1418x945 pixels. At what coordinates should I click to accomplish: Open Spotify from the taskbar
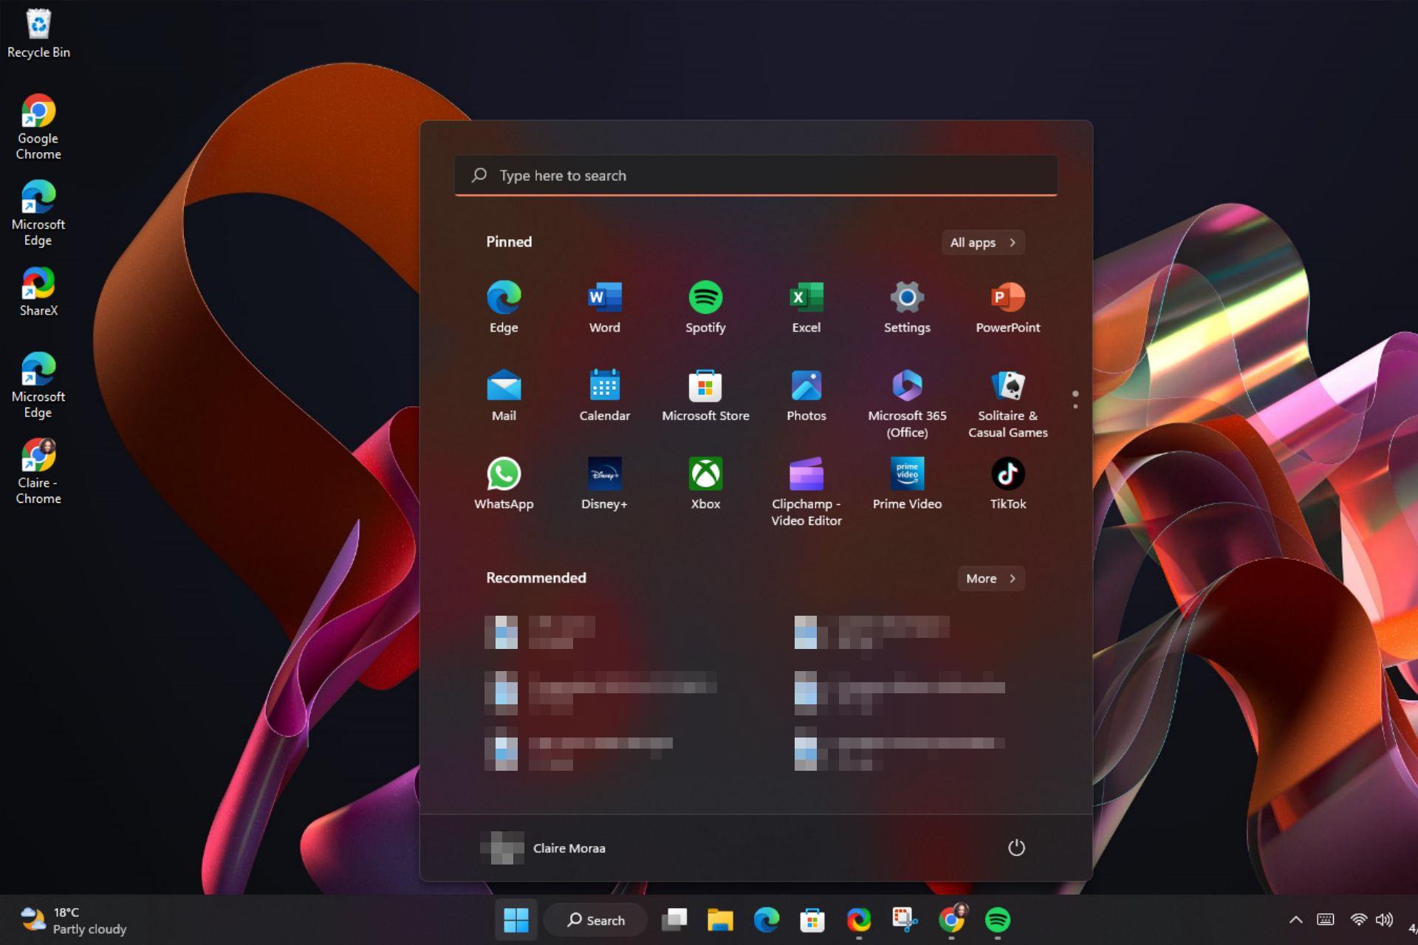click(x=998, y=920)
